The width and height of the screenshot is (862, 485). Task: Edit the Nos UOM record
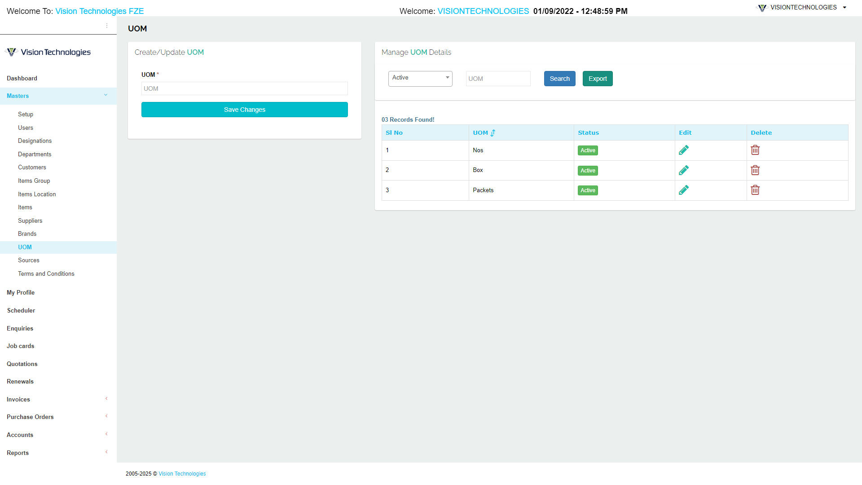point(684,150)
